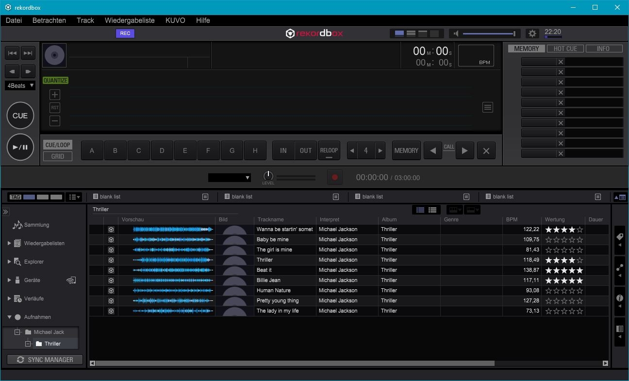The height and width of the screenshot is (381, 629).
Task: Open first blank list menu icon
Action: (x=205, y=197)
